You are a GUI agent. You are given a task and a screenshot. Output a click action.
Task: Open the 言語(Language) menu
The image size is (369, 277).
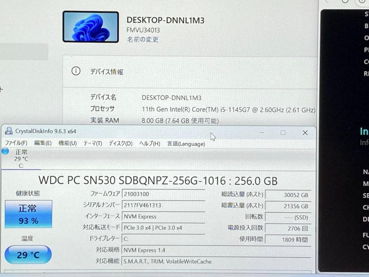click(186, 144)
